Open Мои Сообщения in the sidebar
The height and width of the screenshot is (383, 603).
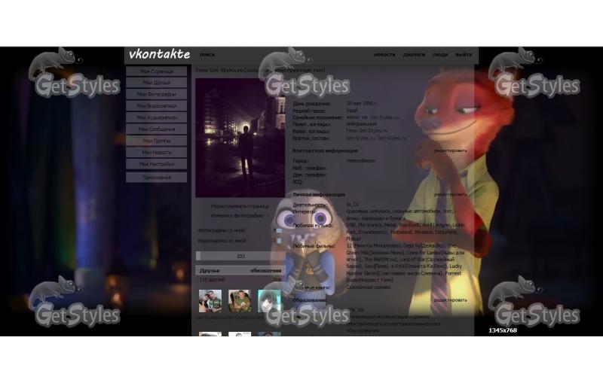[x=157, y=129]
